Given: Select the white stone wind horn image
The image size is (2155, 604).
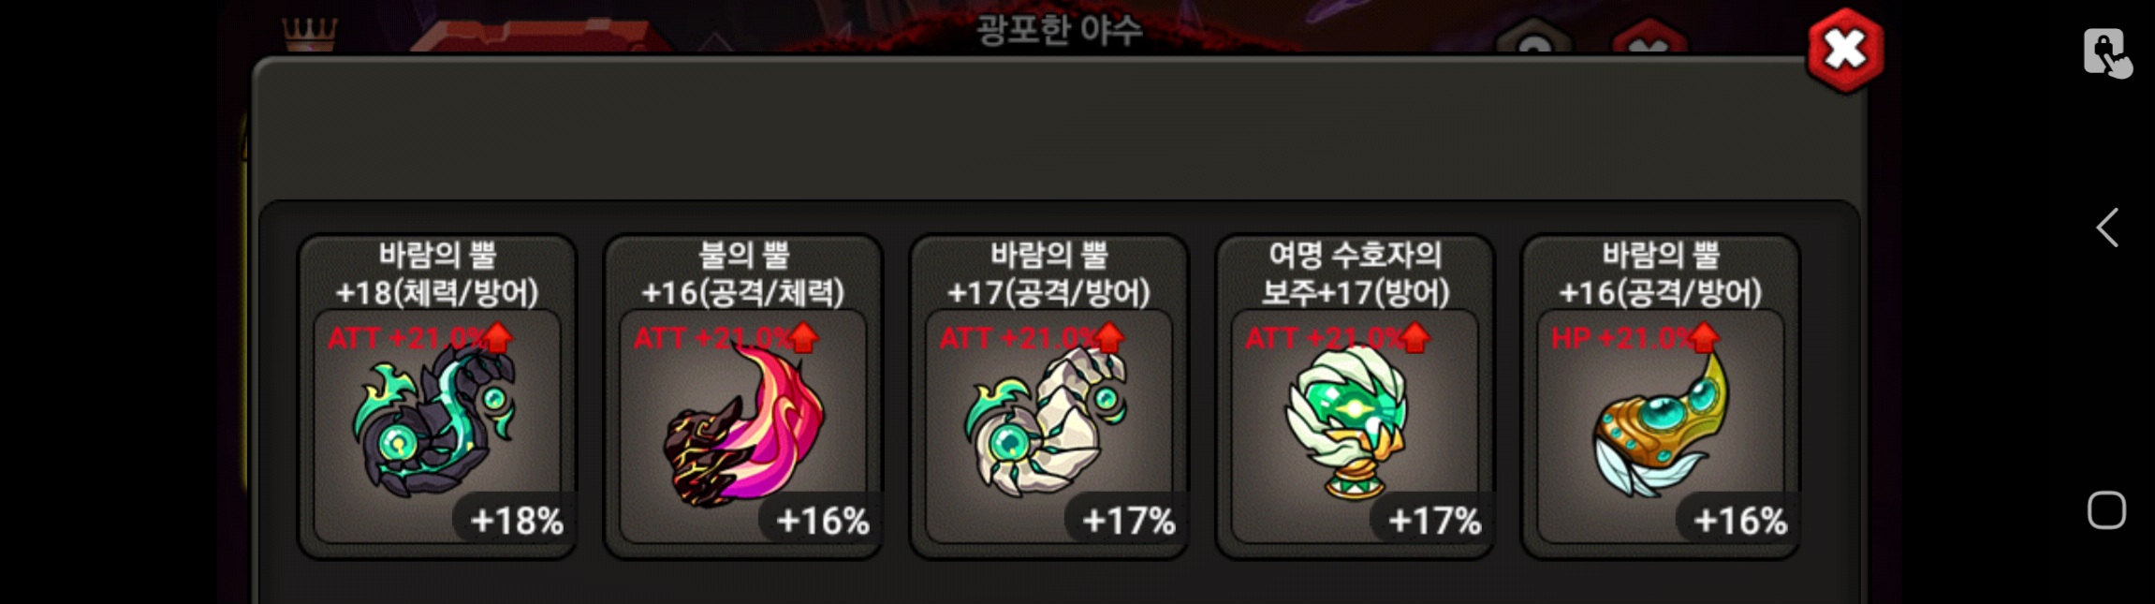Looking at the screenshot, I should click(x=1047, y=423).
